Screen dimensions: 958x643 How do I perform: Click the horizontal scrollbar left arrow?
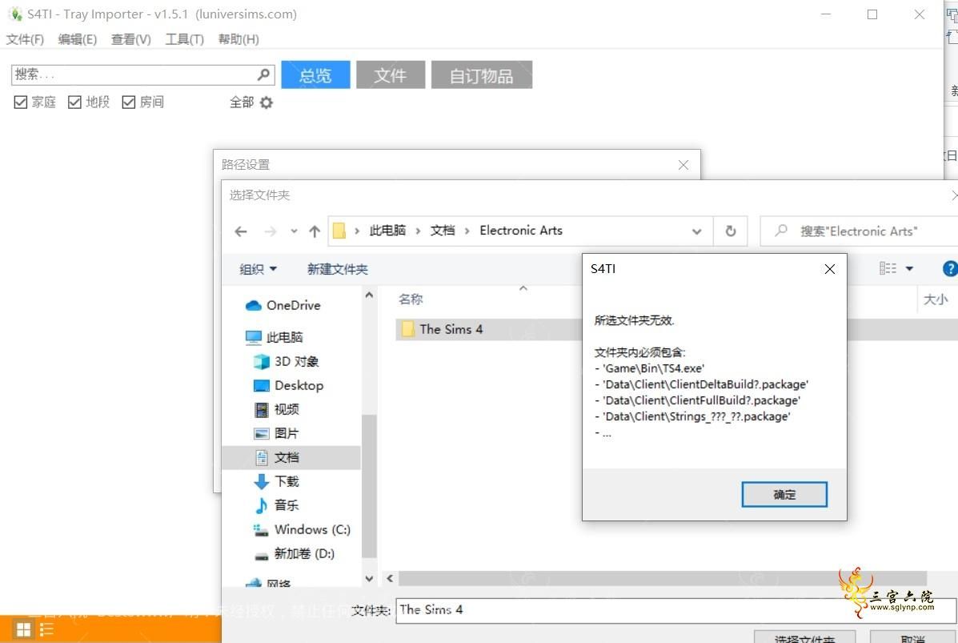click(x=390, y=578)
